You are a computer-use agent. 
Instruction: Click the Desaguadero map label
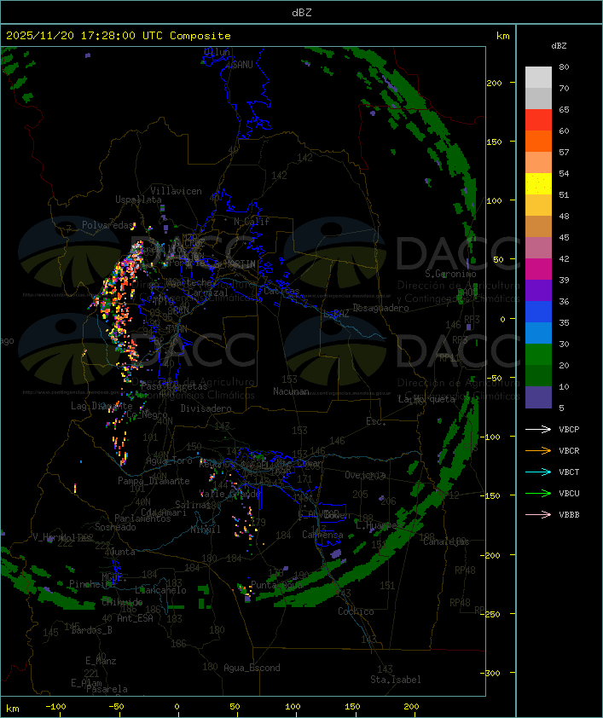point(381,308)
